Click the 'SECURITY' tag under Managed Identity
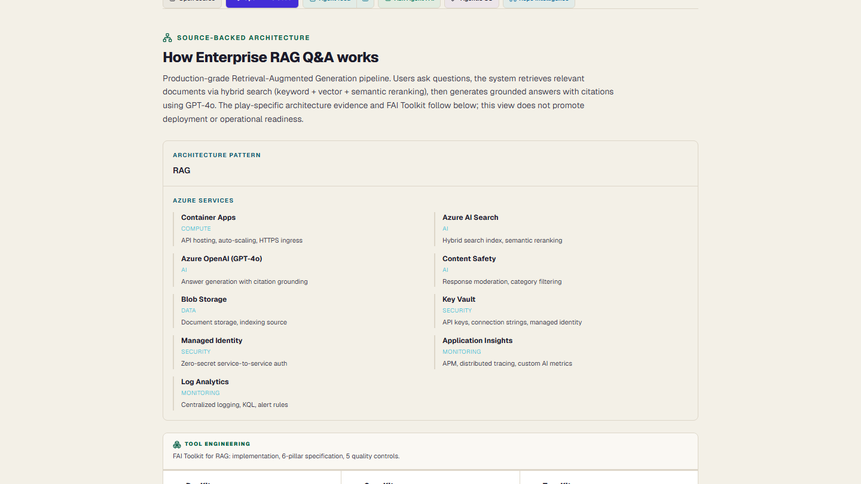 click(196, 352)
